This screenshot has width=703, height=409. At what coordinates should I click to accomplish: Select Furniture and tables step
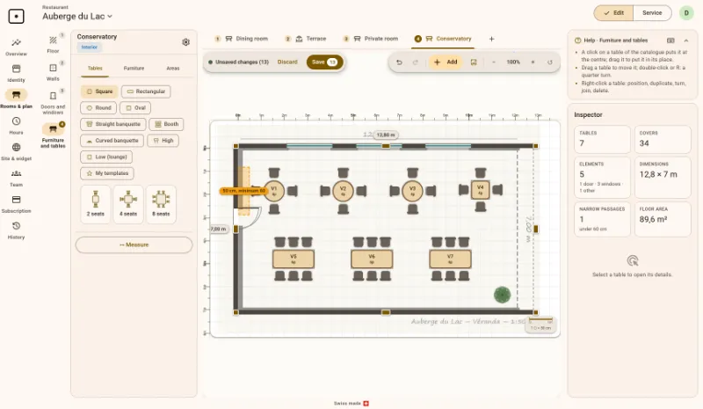click(53, 135)
